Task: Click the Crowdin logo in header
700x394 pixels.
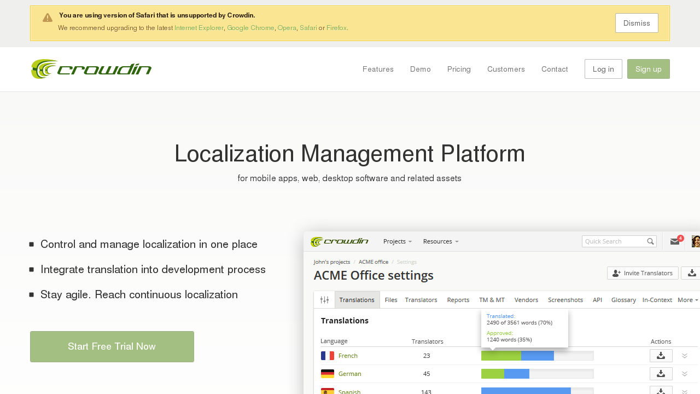Action: [91, 69]
